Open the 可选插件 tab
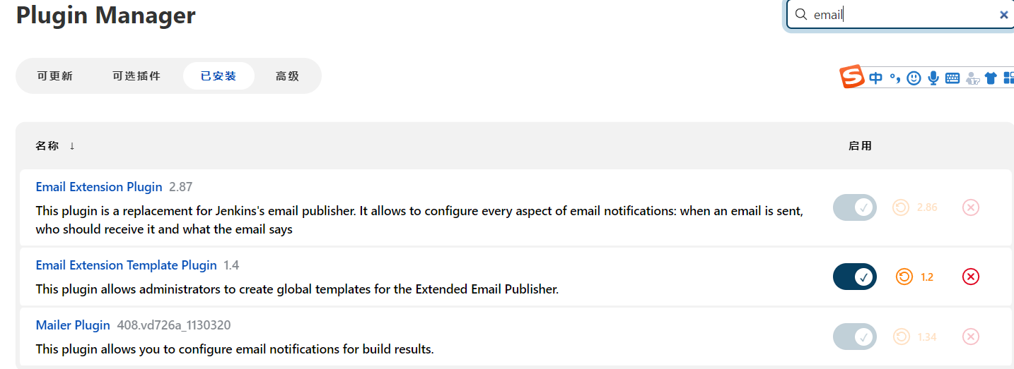1014x369 pixels. pos(136,76)
